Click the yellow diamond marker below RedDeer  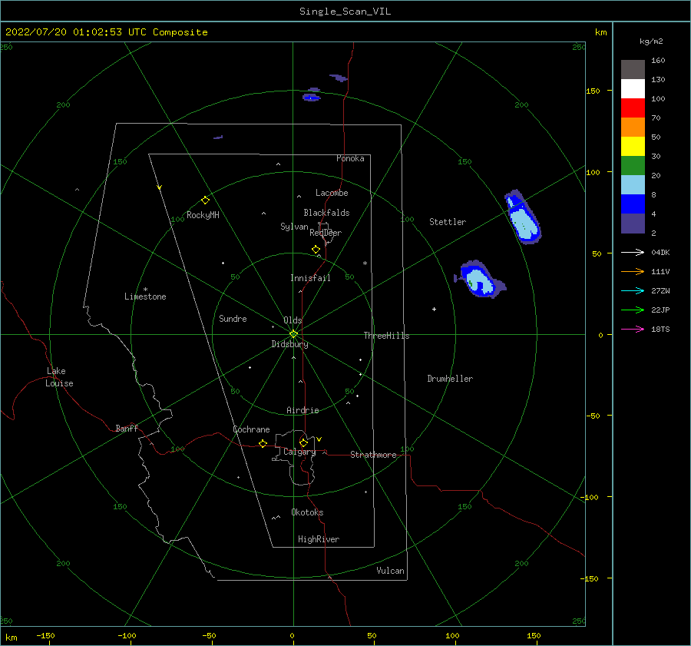coord(316,249)
